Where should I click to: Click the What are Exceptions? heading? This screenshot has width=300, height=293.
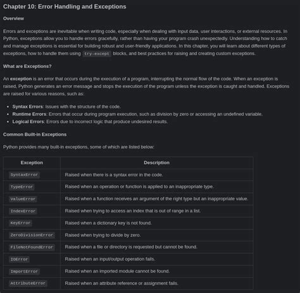point(27,67)
